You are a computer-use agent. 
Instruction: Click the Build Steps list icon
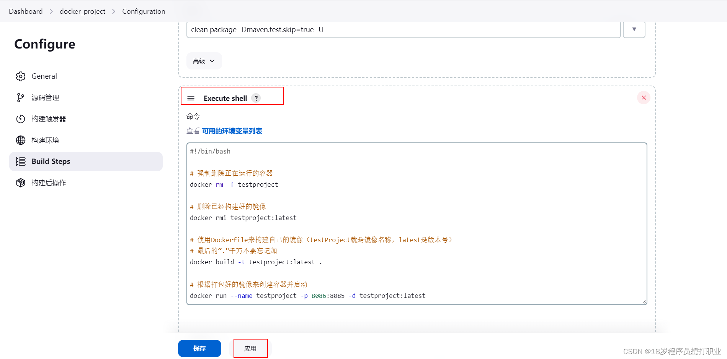coord(21,162)
